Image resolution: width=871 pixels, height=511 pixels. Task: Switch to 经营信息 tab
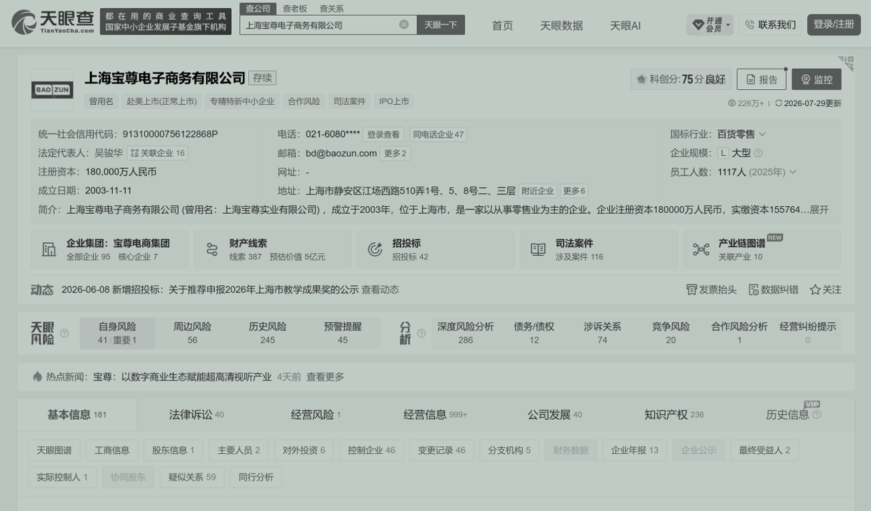pos(435,414)
